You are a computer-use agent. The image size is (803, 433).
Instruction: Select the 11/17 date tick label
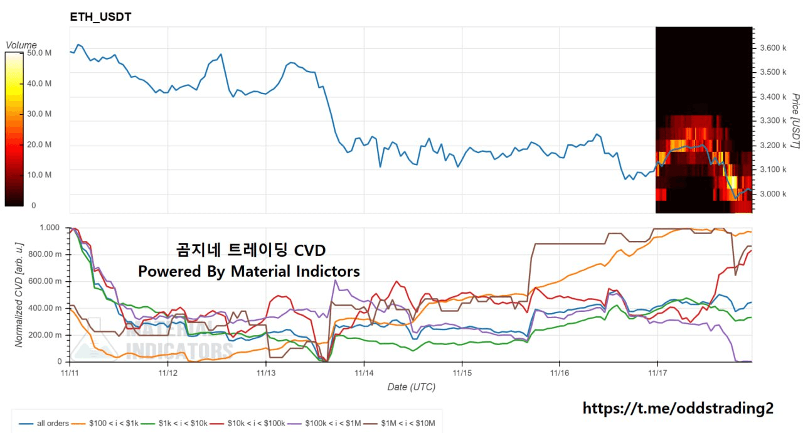[x=657, y=372]
